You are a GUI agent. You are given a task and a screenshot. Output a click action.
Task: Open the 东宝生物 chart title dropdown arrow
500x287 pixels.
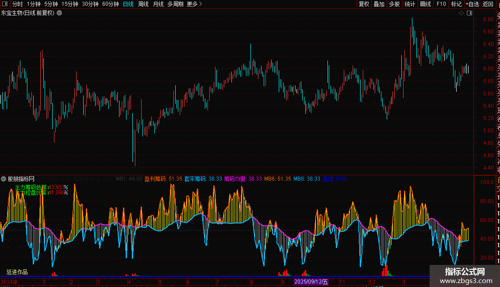pos(59,13)
